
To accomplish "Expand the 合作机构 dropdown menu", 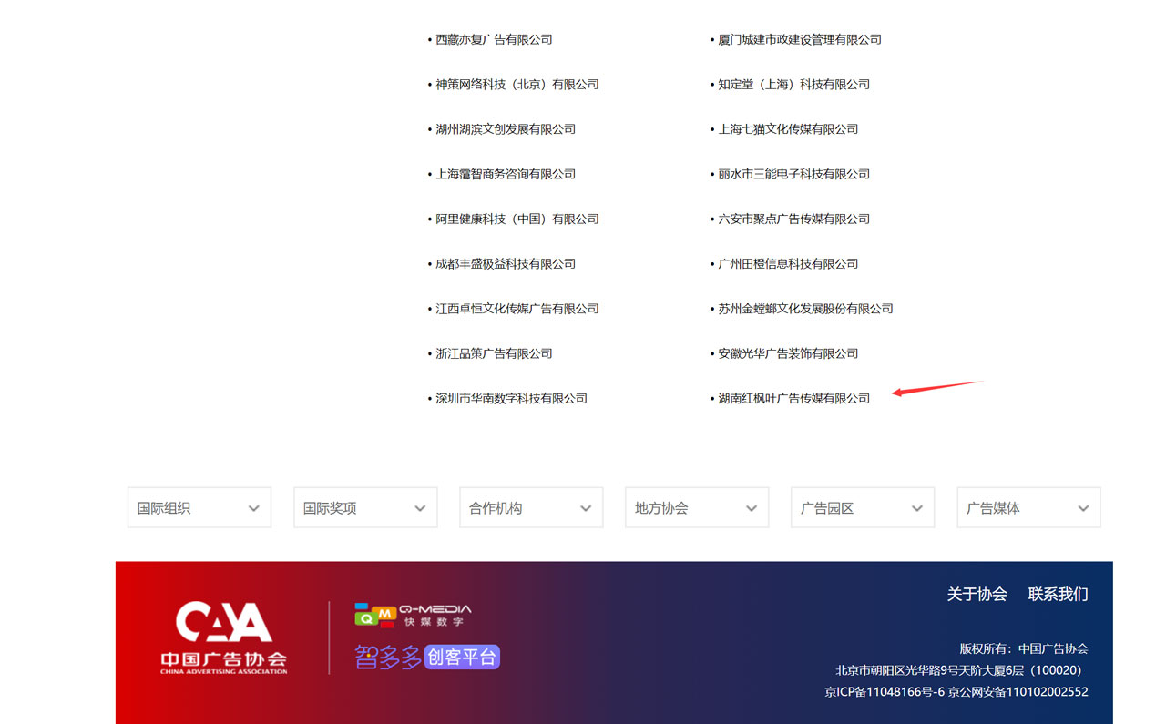I will (530, 508).
